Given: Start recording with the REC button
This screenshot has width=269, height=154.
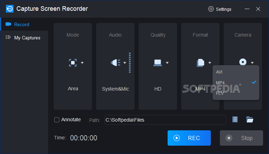Looking at the screenshot, I should coord(189,138).
